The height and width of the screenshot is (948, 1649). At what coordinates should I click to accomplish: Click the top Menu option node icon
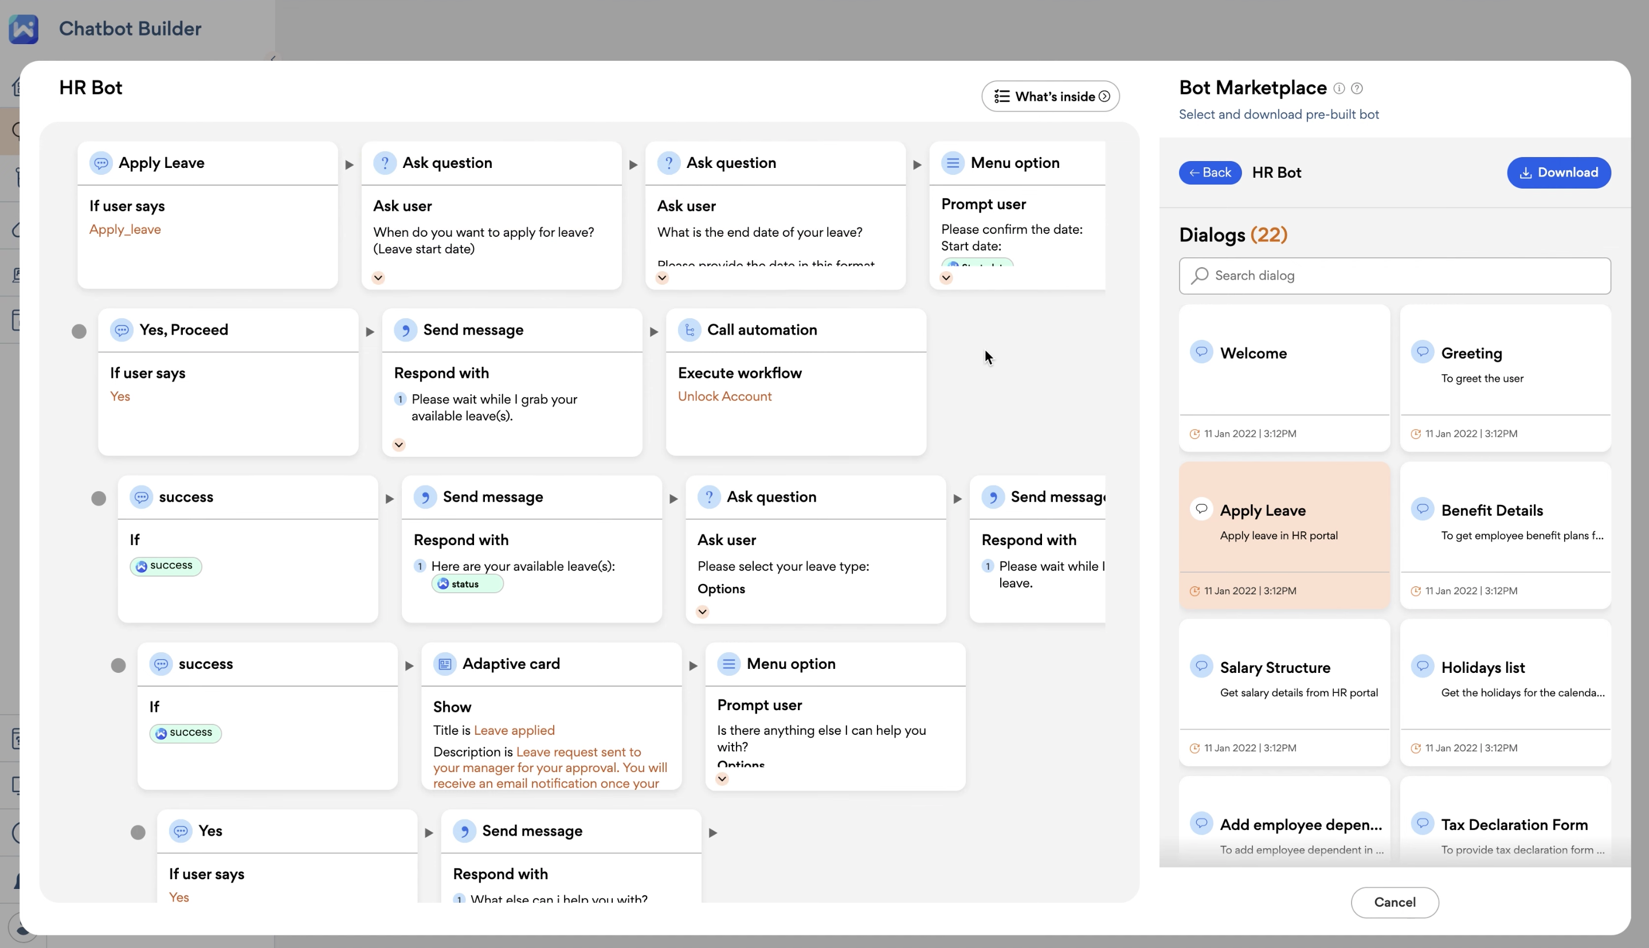[953, 163]
